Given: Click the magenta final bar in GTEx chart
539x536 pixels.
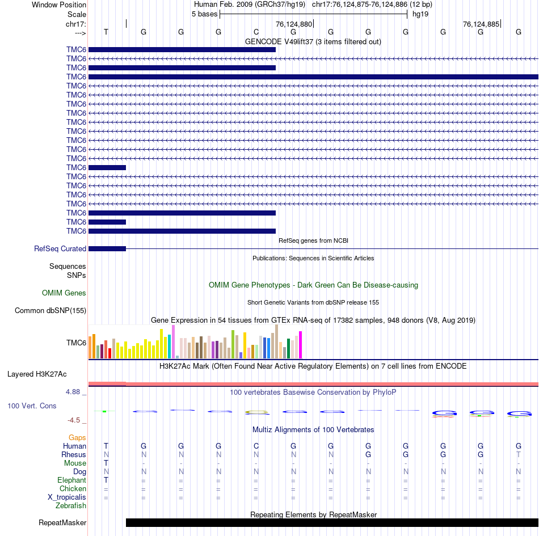Looking at the screenshot, I should click(x=301, y=345).
